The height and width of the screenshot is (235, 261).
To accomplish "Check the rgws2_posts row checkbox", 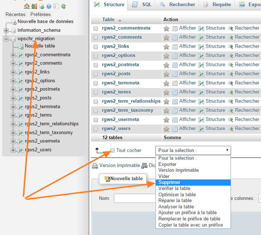I will [96, 74].
